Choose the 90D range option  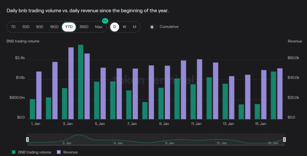(40, 27)
